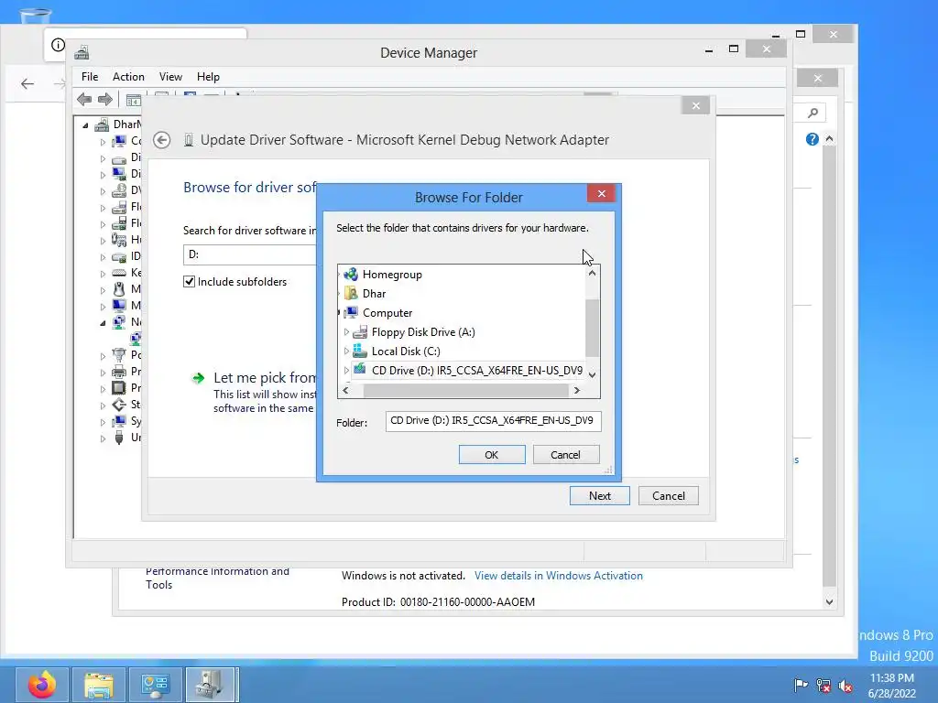Open the Help menu in Device Manager
Image resolution: width=938 pixels, height=703 pixels.
pos(208,77)
